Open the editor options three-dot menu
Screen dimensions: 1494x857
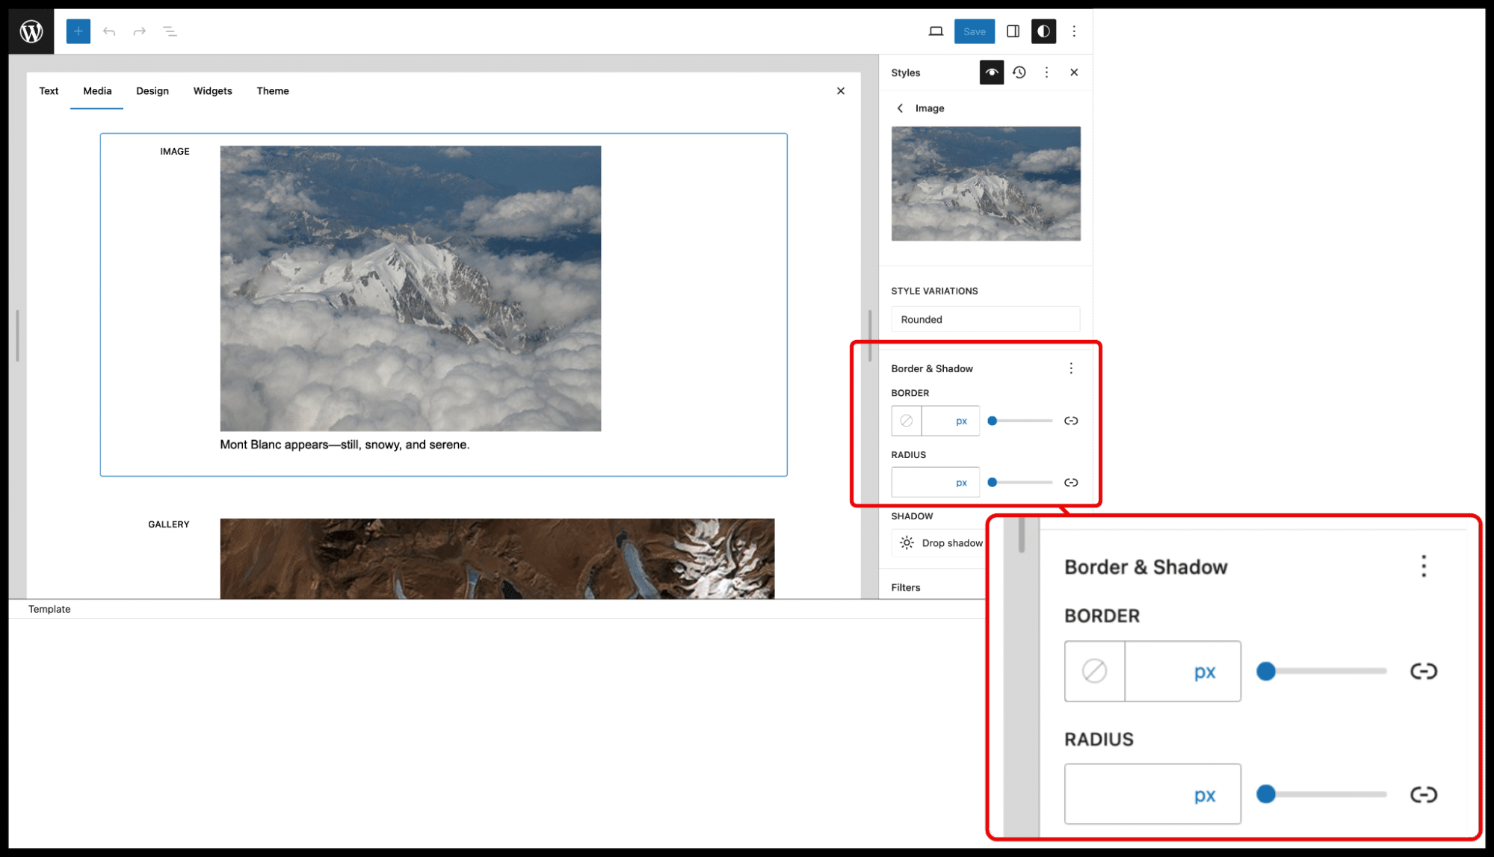pyautogui.click(x=1074, y=31)
